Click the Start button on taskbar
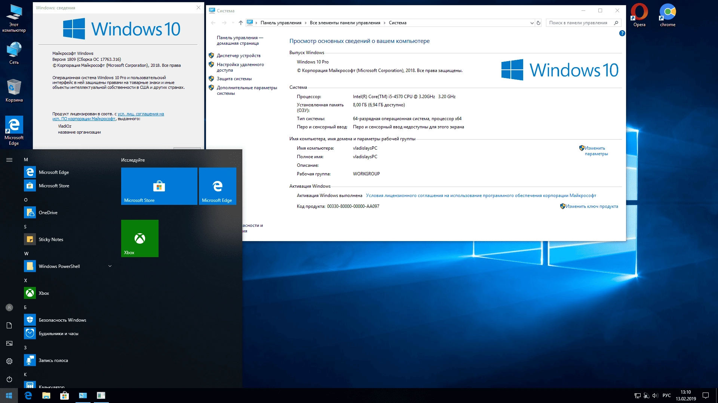The image size is (718, 403). point(9,396)
